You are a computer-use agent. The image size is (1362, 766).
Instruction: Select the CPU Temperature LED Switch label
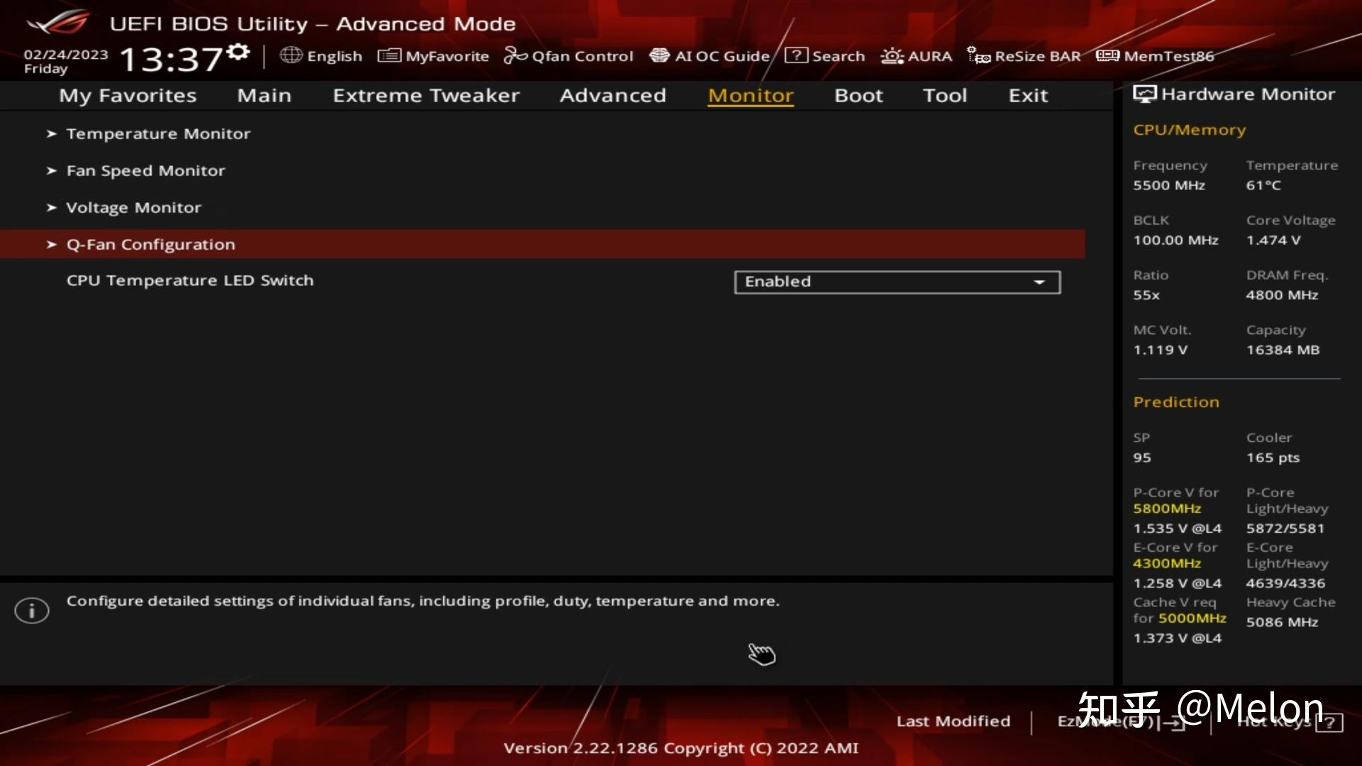(190, 280)
